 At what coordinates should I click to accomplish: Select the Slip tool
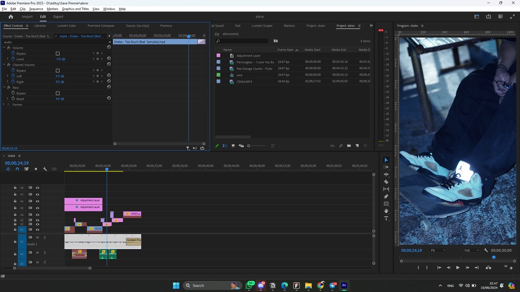pos(386,189)
